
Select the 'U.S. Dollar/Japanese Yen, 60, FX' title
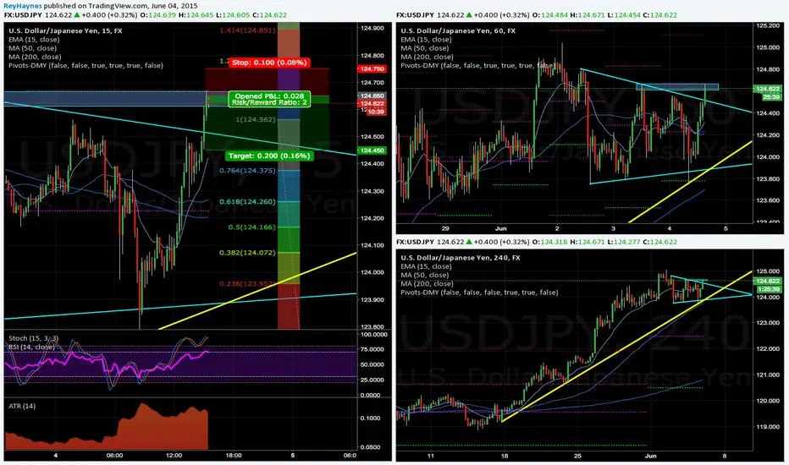(x=458, y=30)
